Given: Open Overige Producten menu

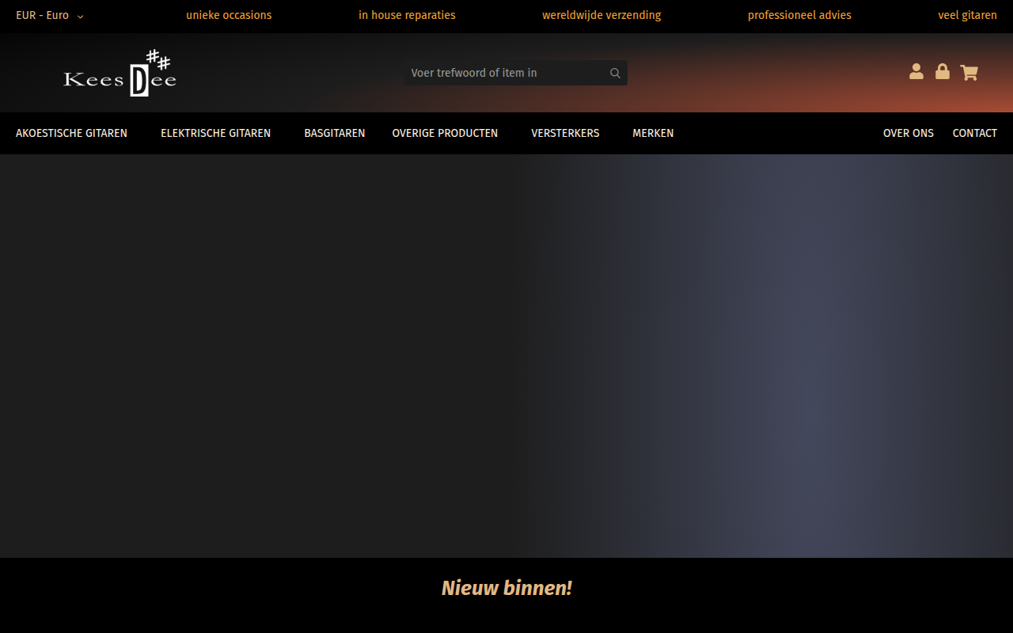Looking at the screenshot, I should (445, 133).
